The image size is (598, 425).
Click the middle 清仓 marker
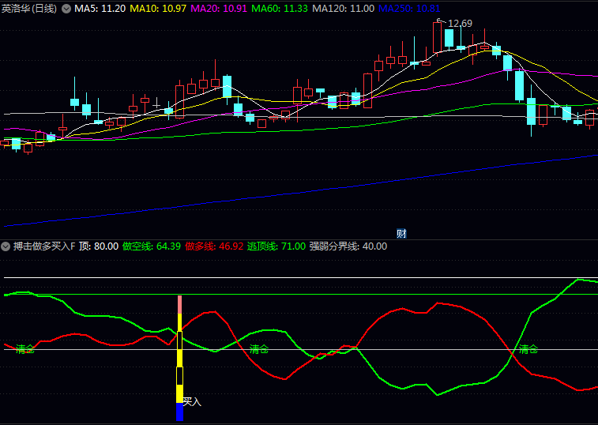click(259, 349)
